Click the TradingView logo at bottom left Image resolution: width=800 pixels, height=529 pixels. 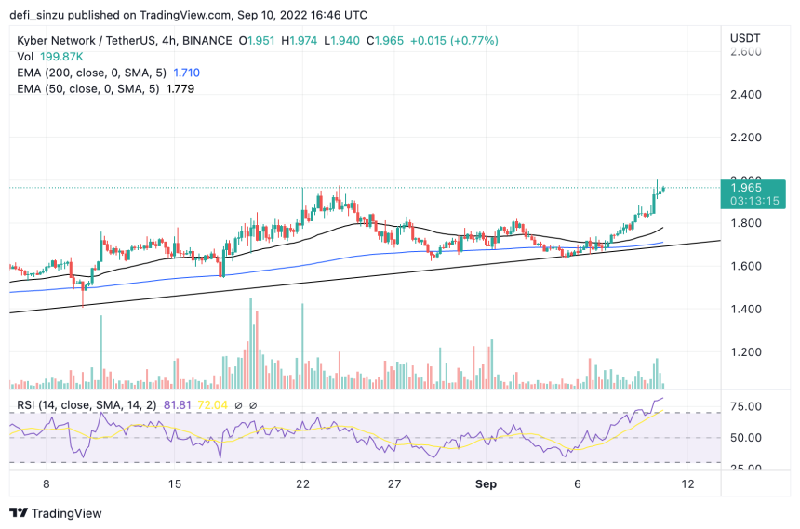click(x=56, y=513)
